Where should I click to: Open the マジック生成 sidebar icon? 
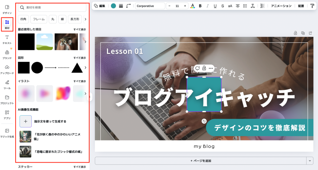coord(7,133)
